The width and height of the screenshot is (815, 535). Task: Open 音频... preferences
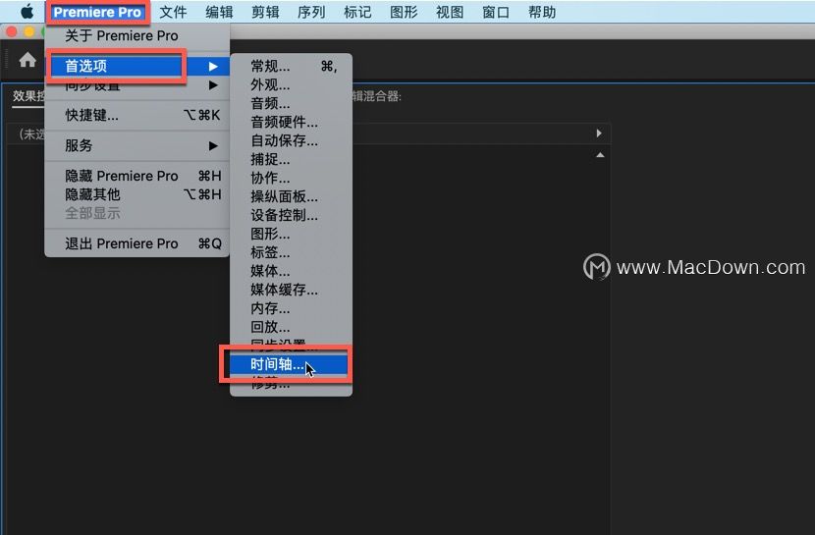[x=291, y=103]
